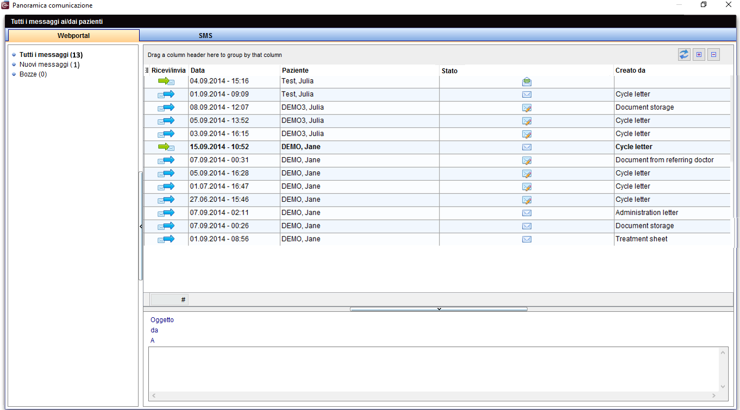The height and width of the screenshot is (410, 740).
Task: Click unread envelope status in 15.09.2014 - 10:52 row
Action: click(526, 147)
